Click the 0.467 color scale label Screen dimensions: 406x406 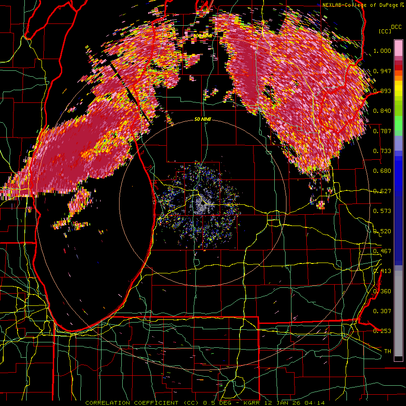pos(382,251)
